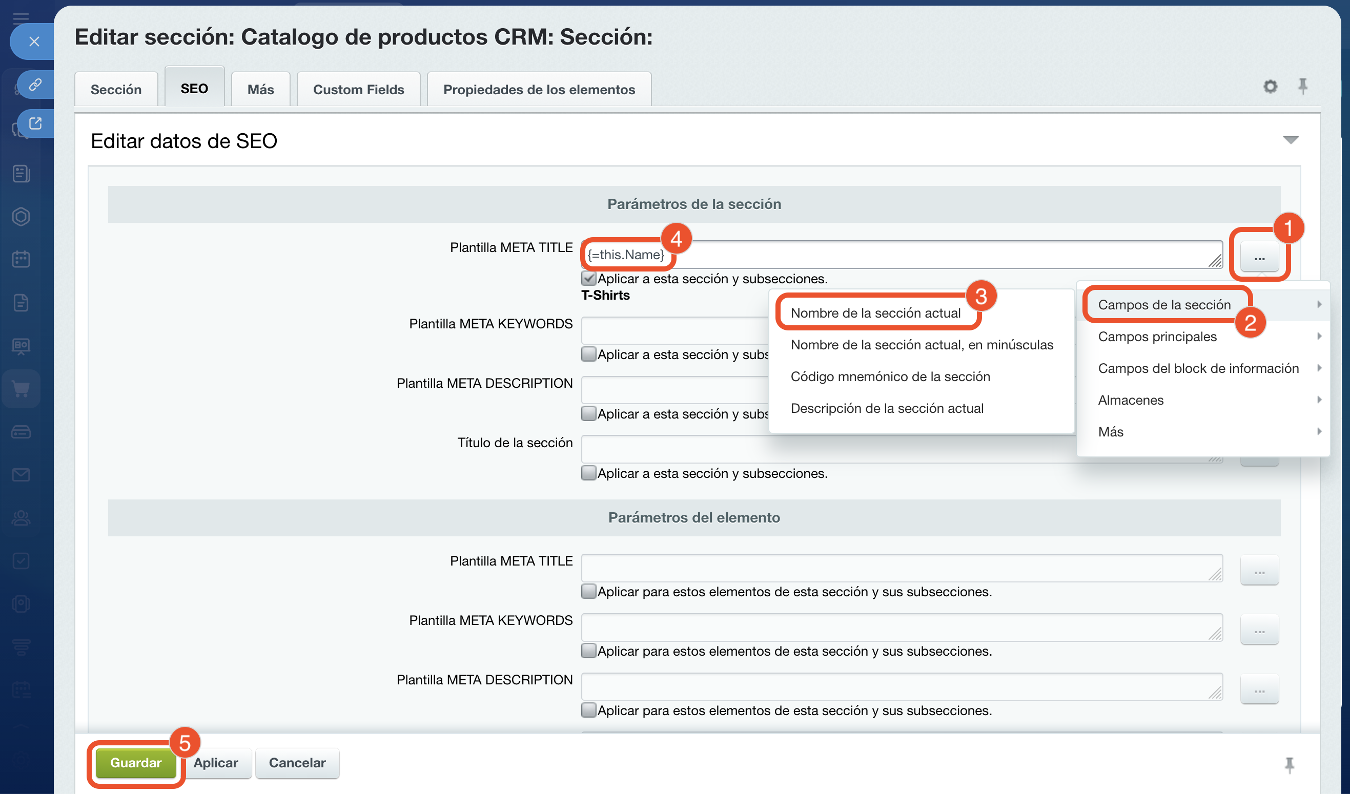Switch to the Custom Fields tab
Screen dimensions: 1350x794
click(x=358, y=90)
